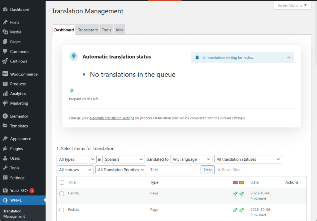
Task: Check the checkbox next to Carrito
Action: (62, 193)
